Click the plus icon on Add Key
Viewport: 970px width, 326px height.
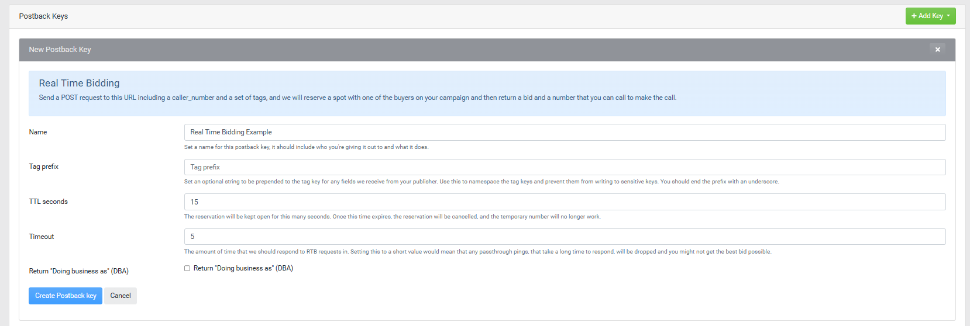[914, 16]
